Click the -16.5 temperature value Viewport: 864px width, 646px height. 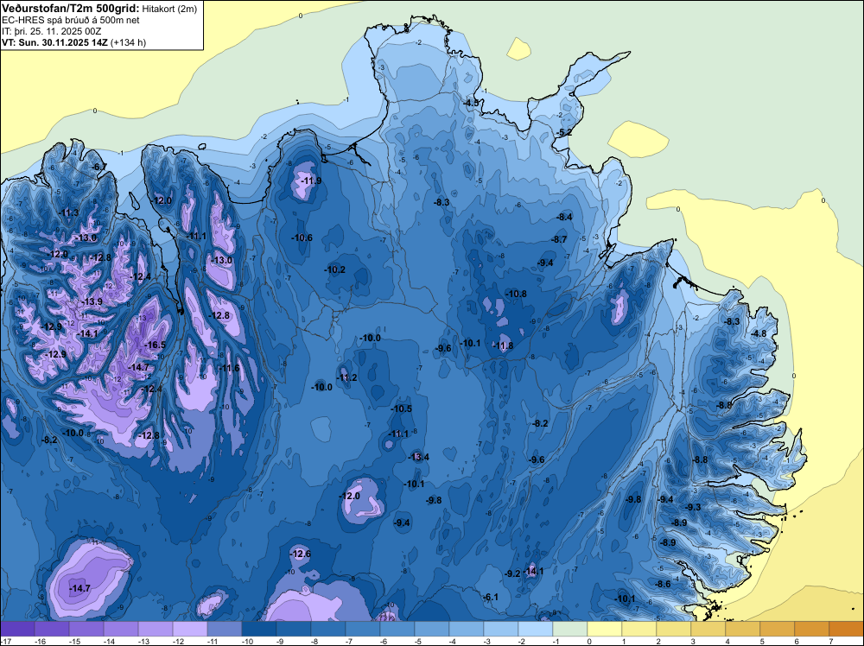coord(155,345)
